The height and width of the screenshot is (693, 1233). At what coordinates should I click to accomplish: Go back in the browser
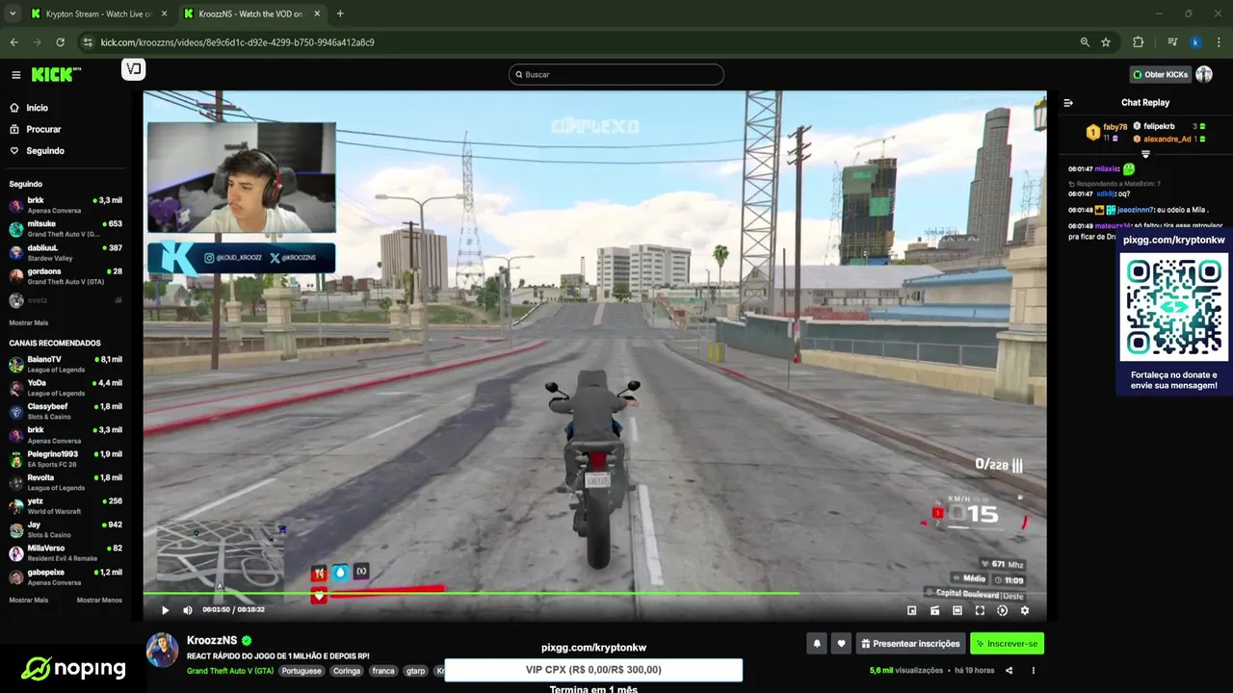pos(14,42)
